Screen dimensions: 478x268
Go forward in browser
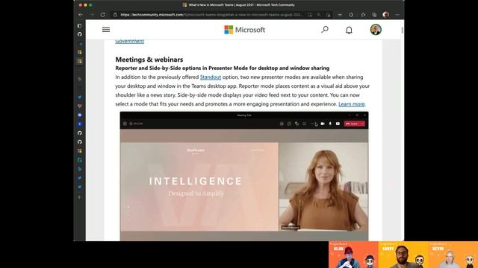pyautogui.click(x=92, y=15)
